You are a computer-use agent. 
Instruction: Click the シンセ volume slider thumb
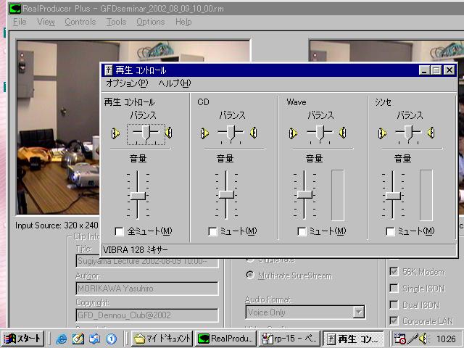click(x=393, y=195)
